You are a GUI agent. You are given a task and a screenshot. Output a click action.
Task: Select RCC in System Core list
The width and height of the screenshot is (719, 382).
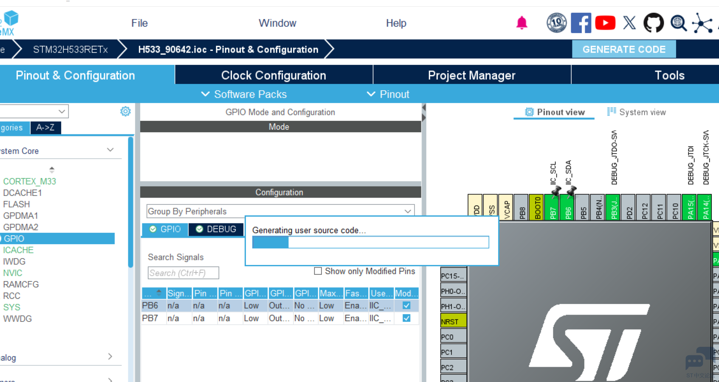12,296
